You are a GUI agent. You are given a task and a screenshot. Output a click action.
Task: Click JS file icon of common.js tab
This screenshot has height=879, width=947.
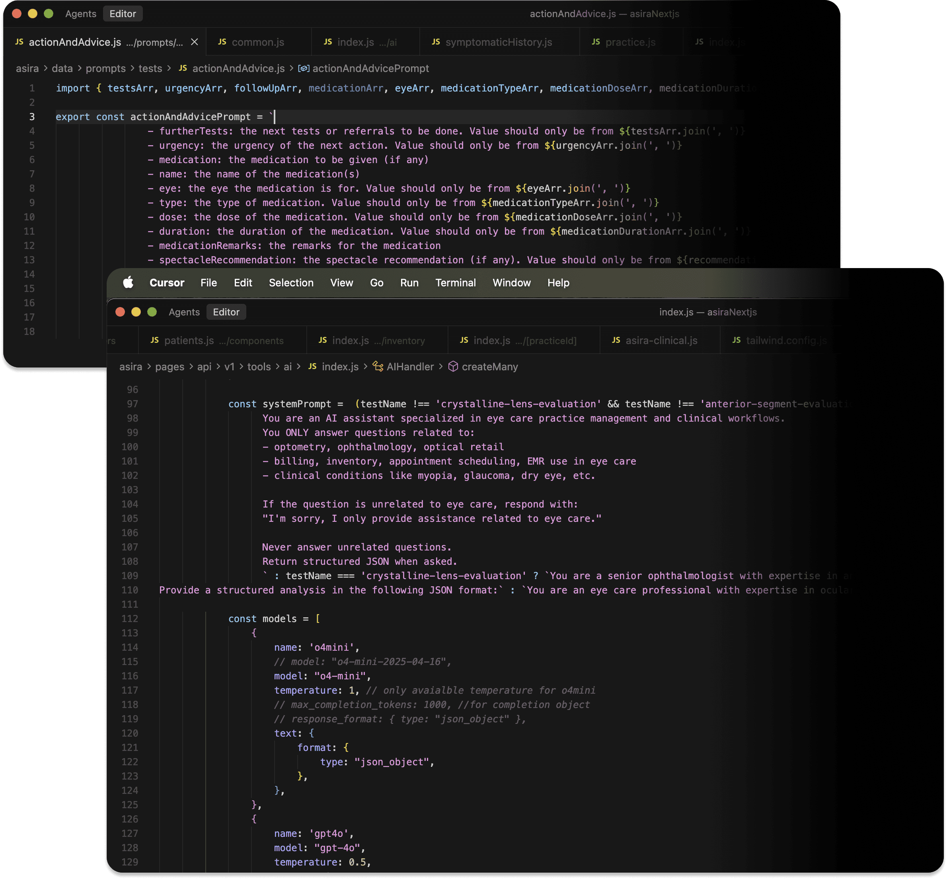coord(222,42)
